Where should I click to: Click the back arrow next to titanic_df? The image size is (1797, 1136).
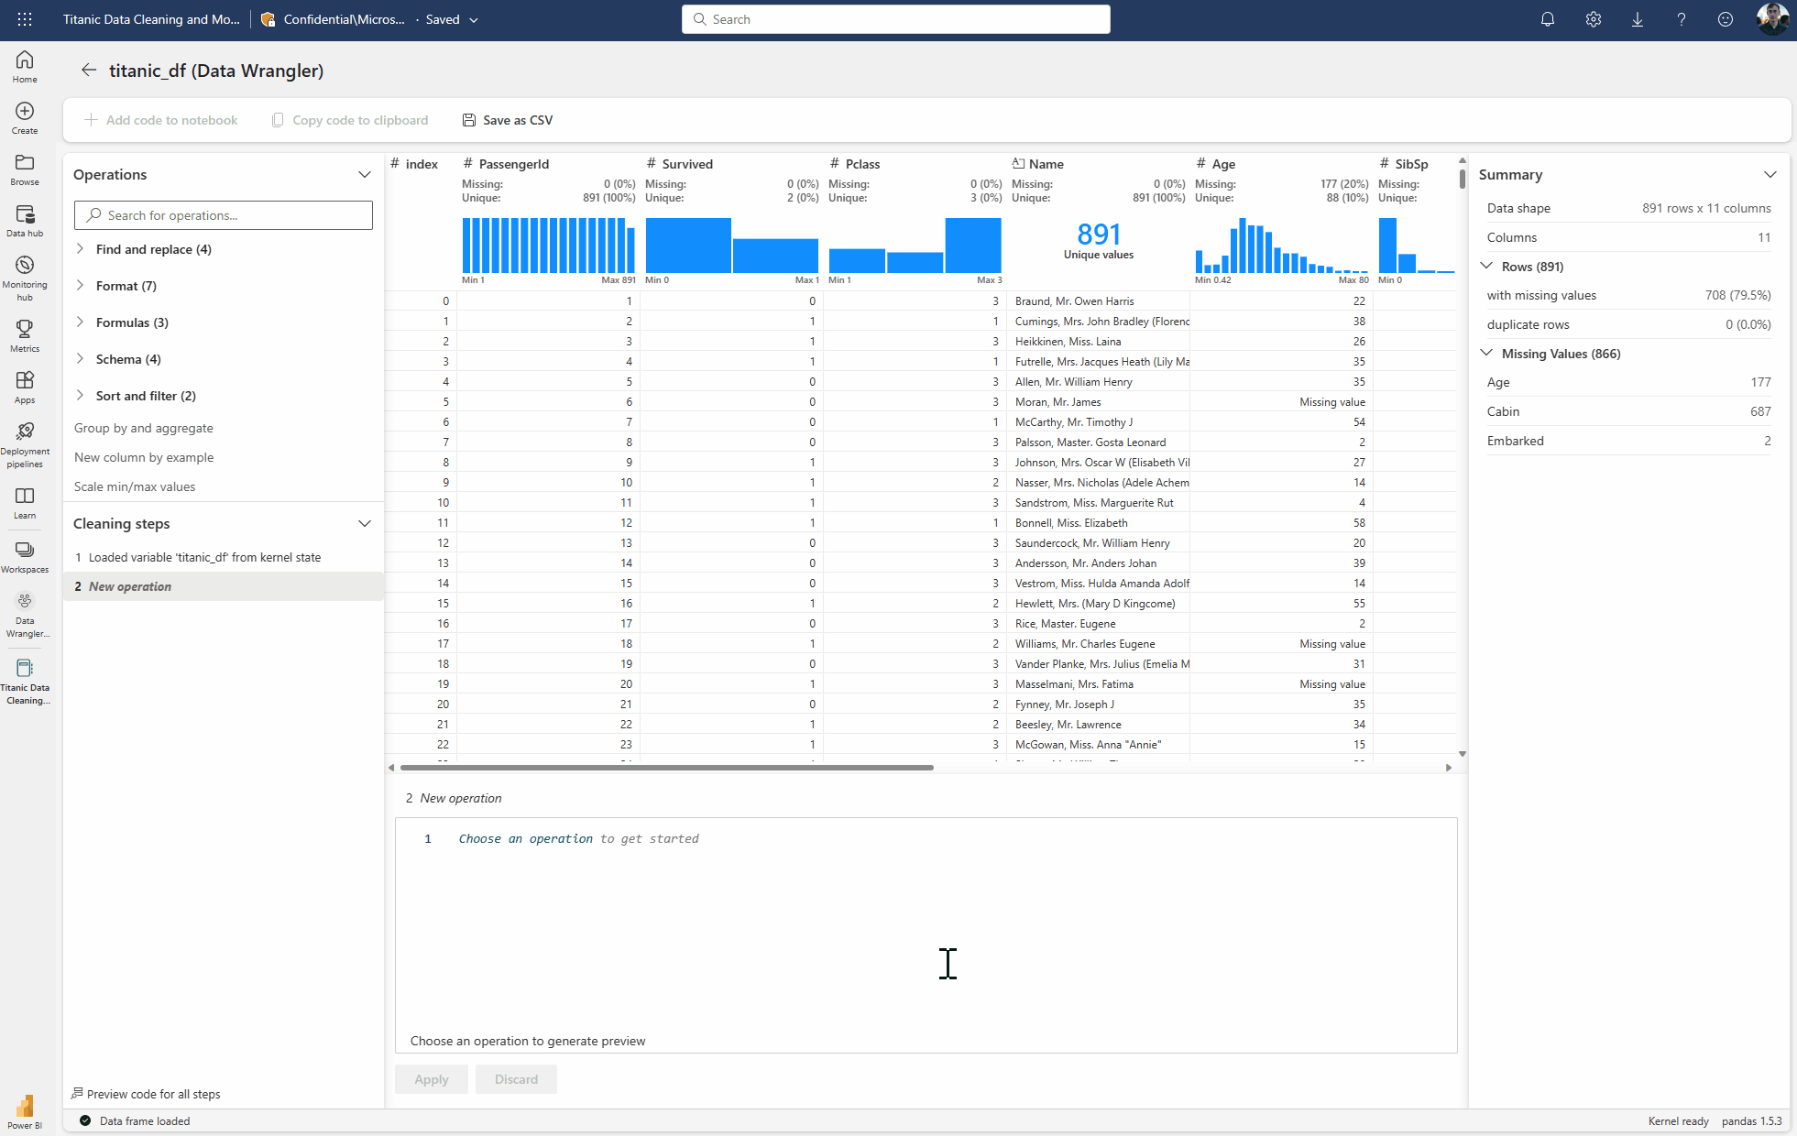point(88,71)
